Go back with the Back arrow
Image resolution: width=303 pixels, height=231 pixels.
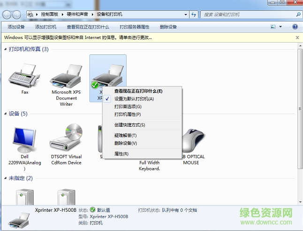(x=7, y=15)
